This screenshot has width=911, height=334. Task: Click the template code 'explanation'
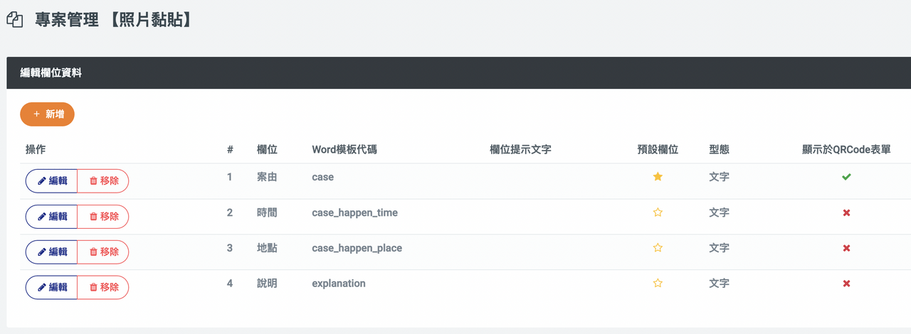[x=339, y=284]
